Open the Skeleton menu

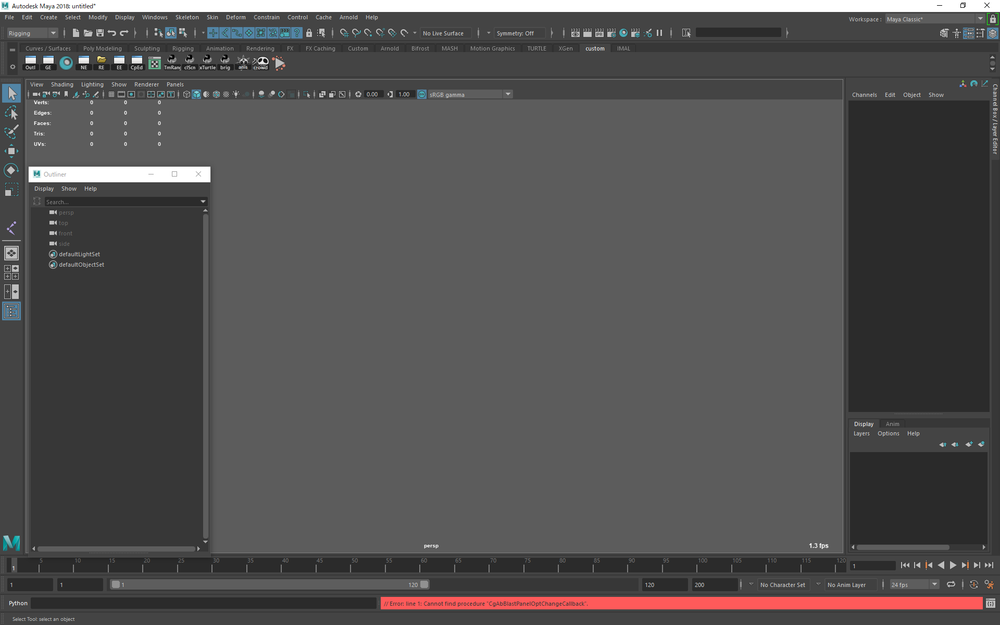(187, 17)
